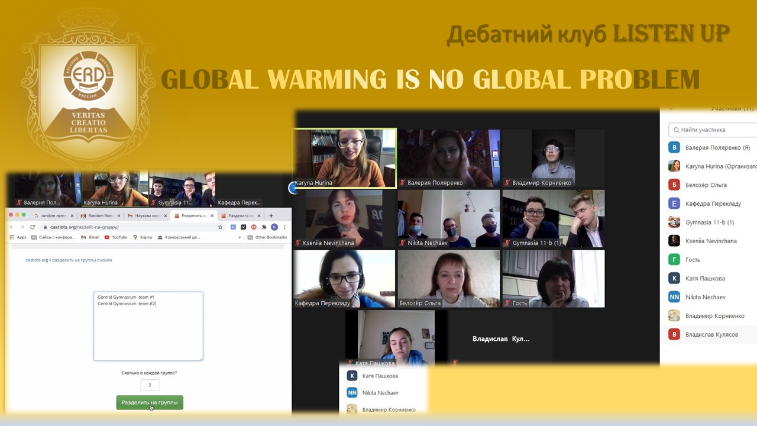Click the Chrome profile avatar icon
Screen dimensions: 757x426
pyautogui.click(x=274, y=227)
